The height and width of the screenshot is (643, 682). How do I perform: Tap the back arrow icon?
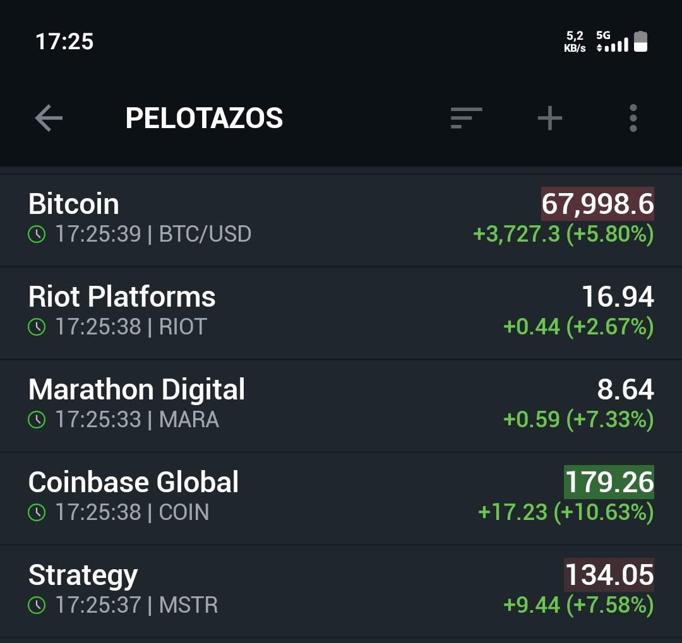49,118
